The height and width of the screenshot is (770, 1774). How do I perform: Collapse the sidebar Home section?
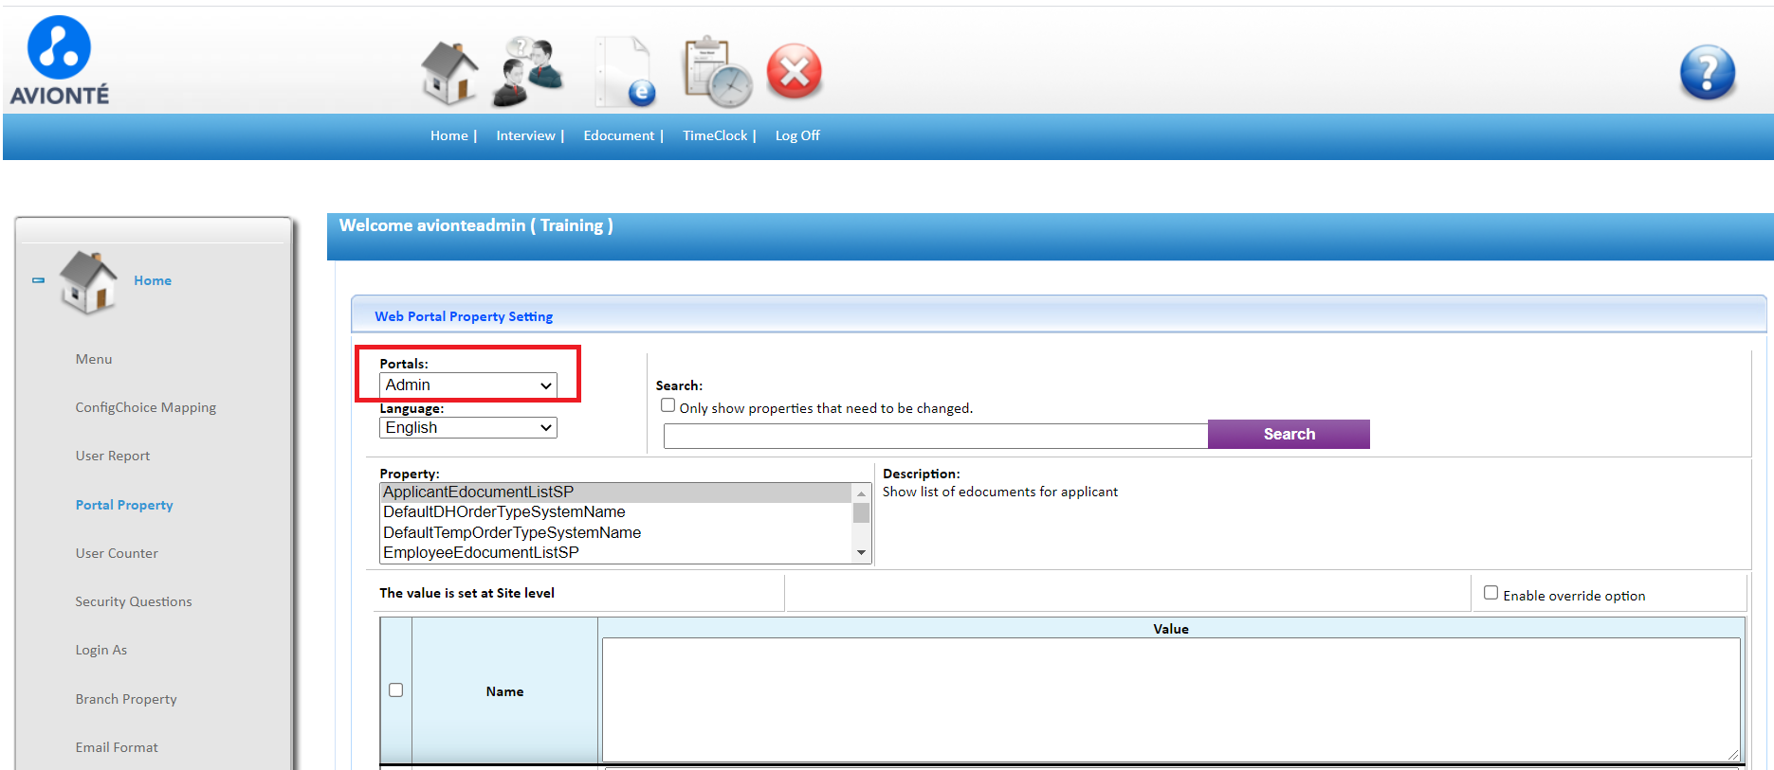38,280
